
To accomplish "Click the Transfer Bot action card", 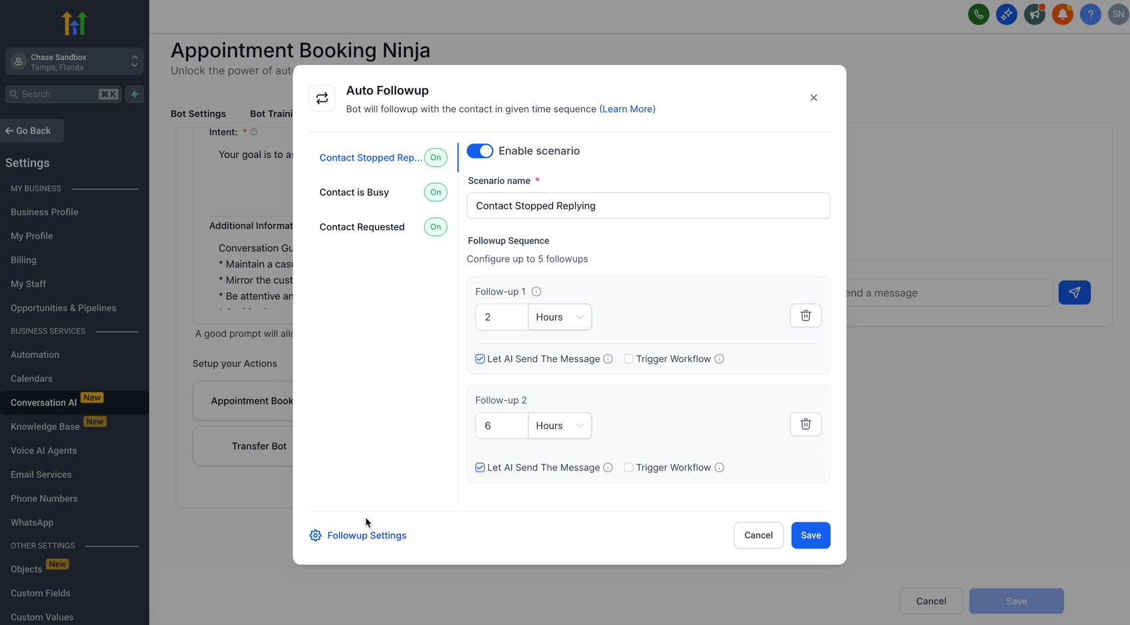I will (x=243, y=446).
